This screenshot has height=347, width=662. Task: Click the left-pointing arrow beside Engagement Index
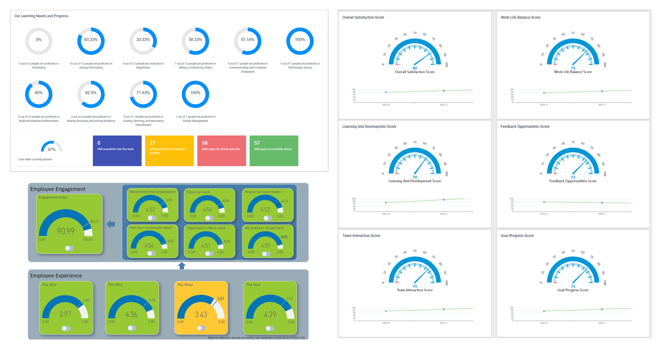[x=111, y=224]
